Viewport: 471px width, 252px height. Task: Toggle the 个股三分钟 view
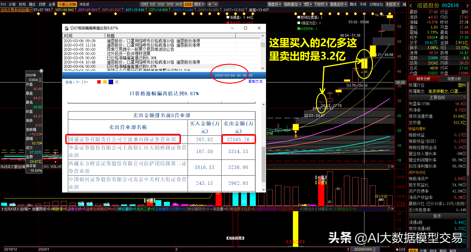click(x=67, y=4)
